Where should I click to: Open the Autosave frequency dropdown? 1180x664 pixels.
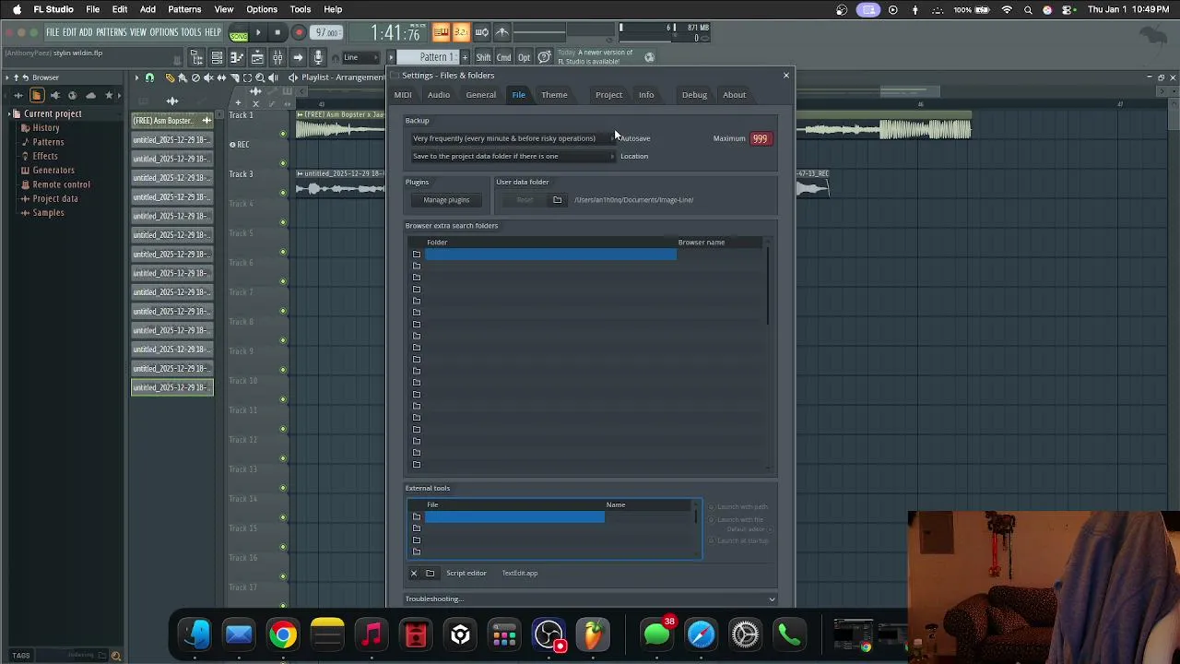click(513, 138)
